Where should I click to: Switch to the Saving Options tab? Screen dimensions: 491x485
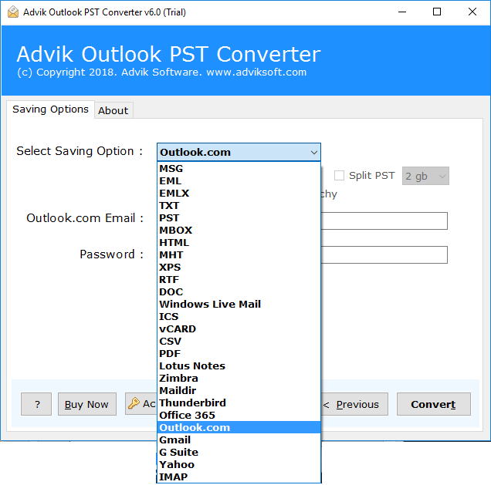click(50, 109)
